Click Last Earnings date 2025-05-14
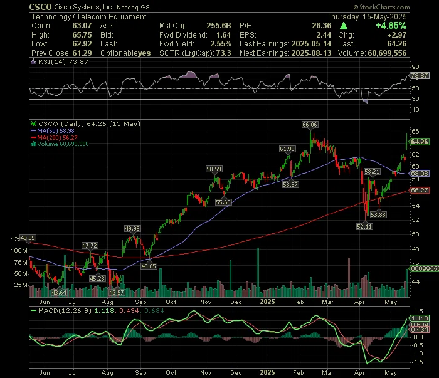 click(311, 44)
